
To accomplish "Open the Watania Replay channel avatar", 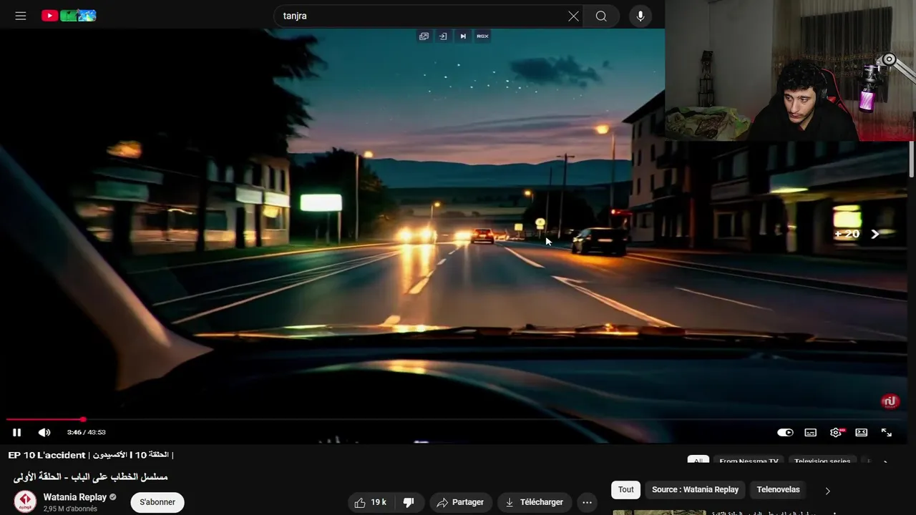I will 25,501.
